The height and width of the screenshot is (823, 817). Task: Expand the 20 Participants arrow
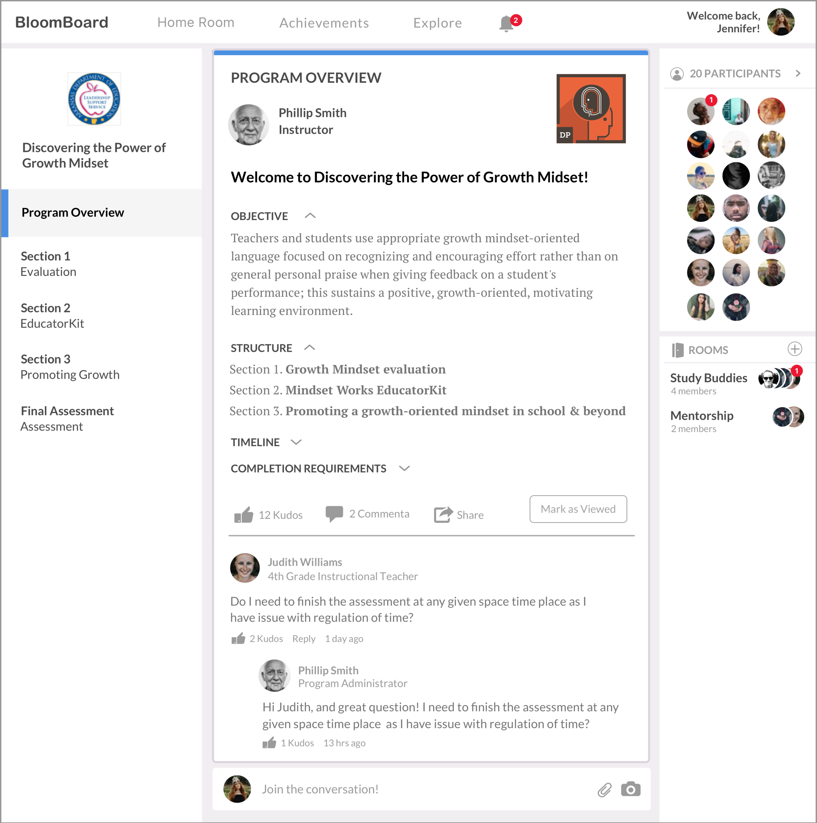click(x=798, y=73)
